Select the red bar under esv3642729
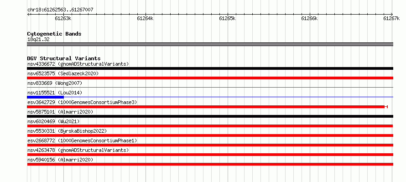406x182 pixels. point(206,107)
